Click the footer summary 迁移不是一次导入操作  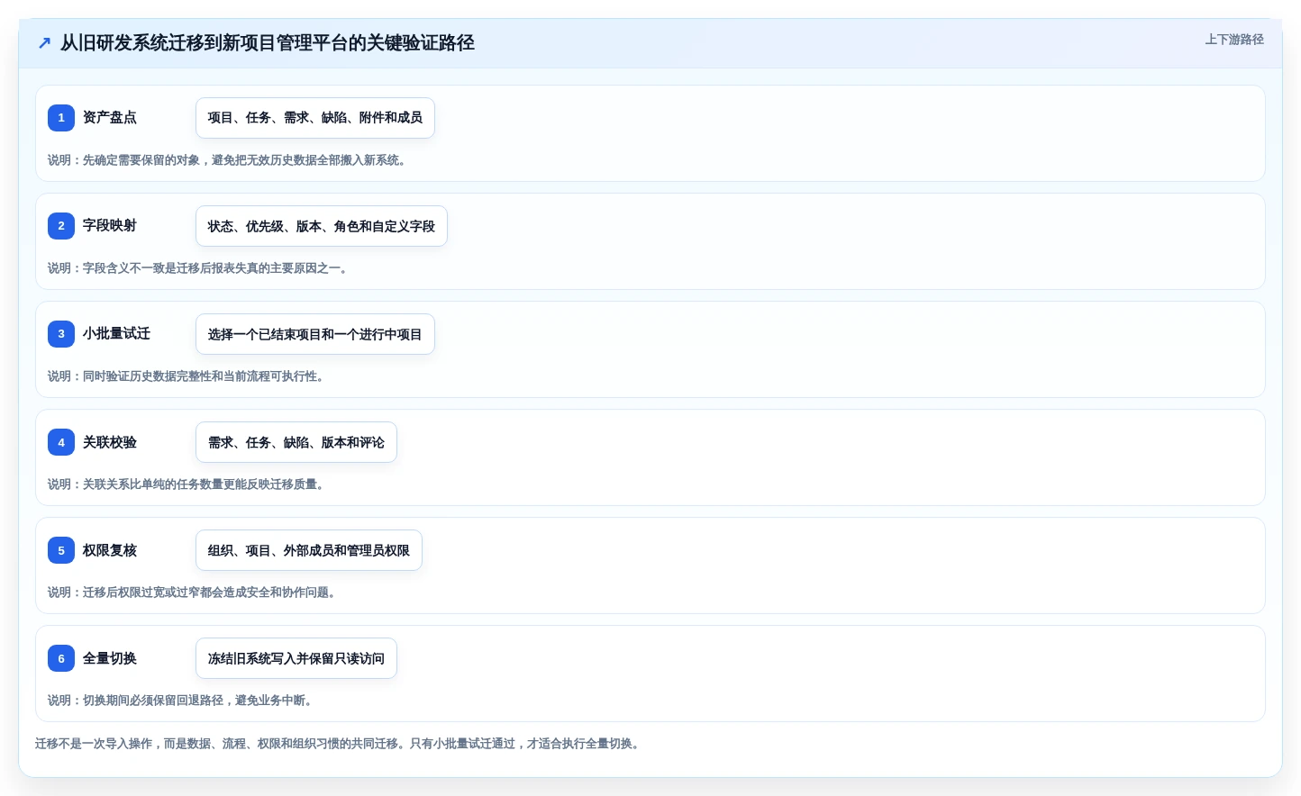click(340, 744)
